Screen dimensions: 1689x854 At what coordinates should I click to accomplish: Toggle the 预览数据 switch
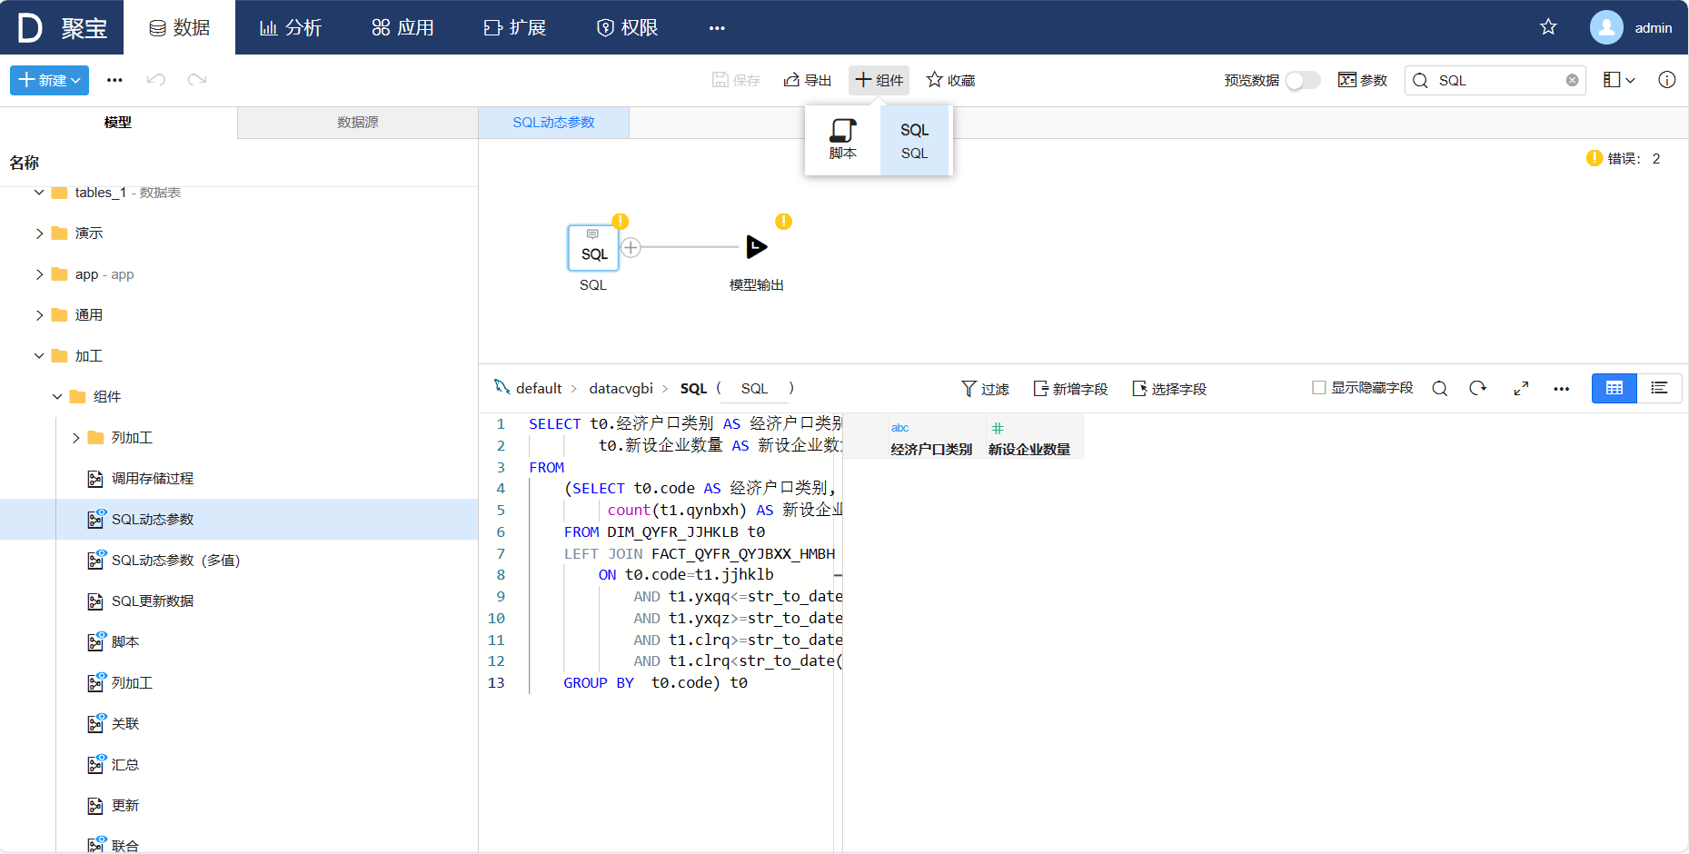1303,80
